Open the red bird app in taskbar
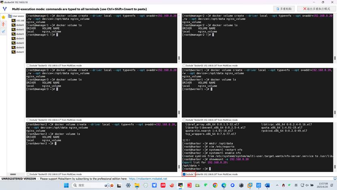 172,185
